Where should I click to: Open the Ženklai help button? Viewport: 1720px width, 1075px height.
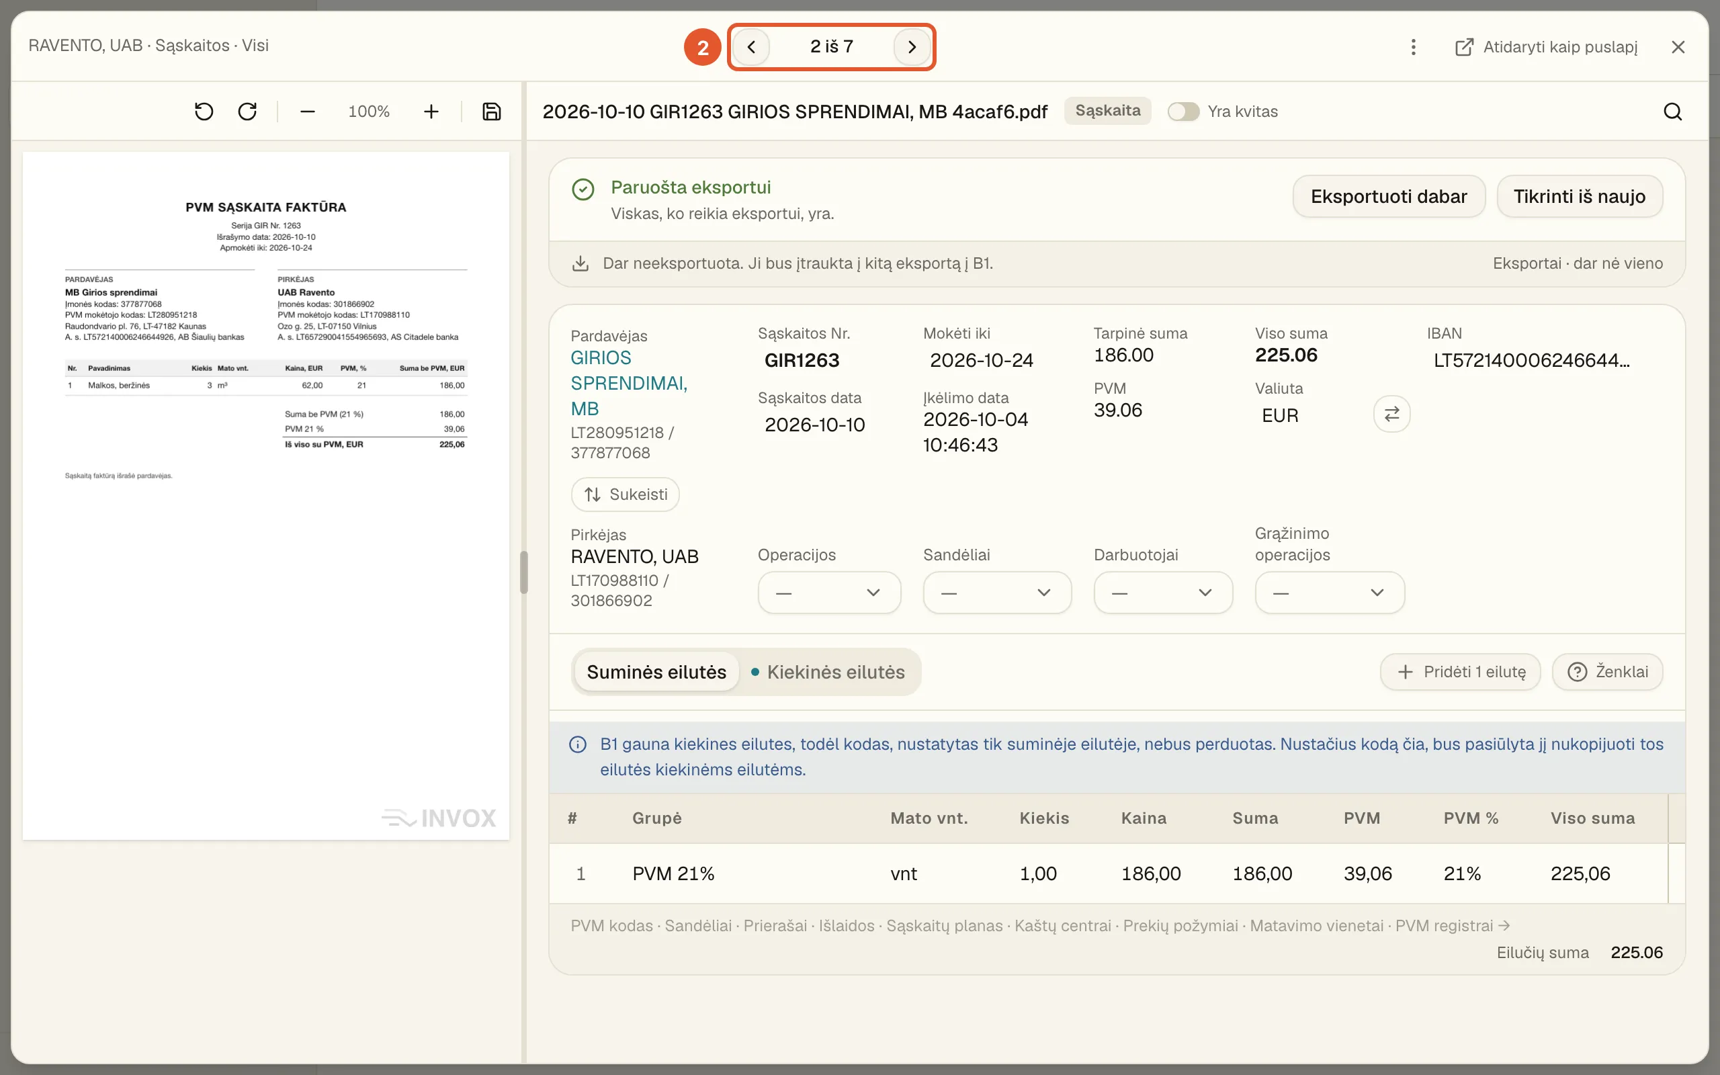click(1607, 672)
